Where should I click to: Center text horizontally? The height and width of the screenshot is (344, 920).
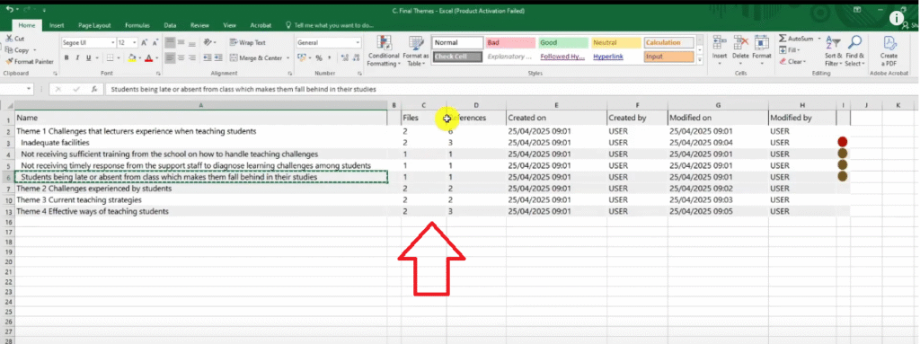click(181, 58)
